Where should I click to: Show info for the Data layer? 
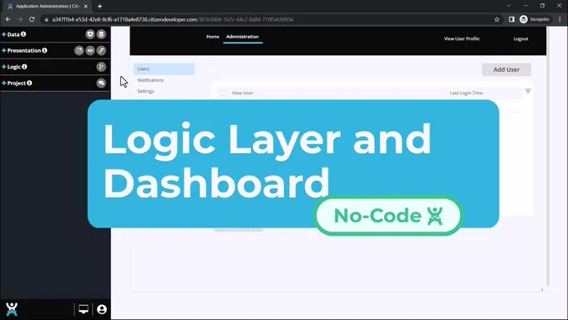coord(23,34)
